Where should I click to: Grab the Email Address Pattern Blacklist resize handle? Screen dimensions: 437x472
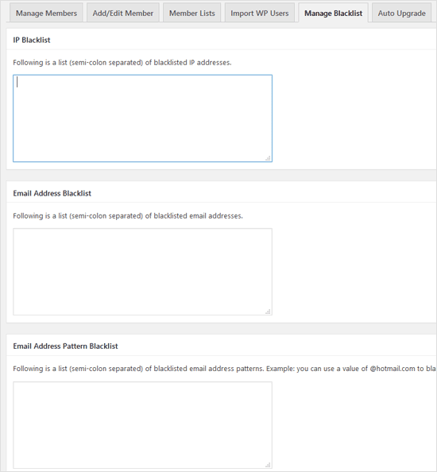pyautogui.click(x=268, y=465)
